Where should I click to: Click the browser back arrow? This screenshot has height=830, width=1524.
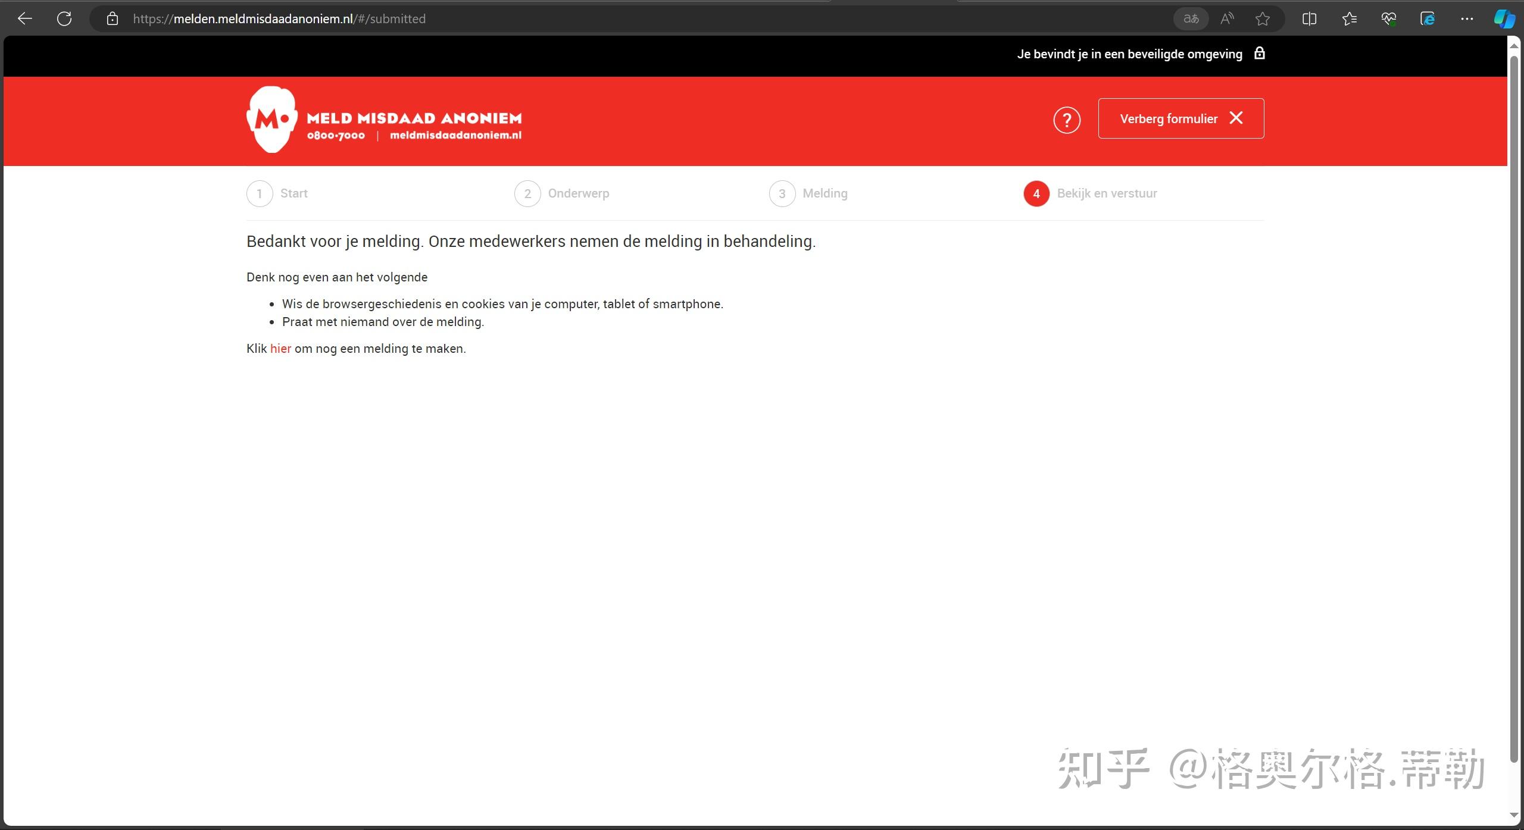(24, 18)
